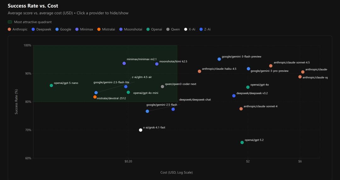This screenshot has height=180, width=340.
Task: Click the Z-Ai legend item
Action: pyautogui.click(x=205, y=29)
